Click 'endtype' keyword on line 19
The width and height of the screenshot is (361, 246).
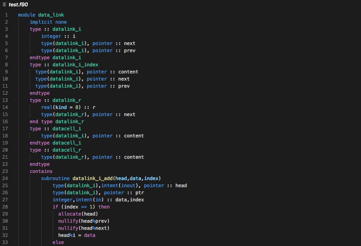(40, 143)
